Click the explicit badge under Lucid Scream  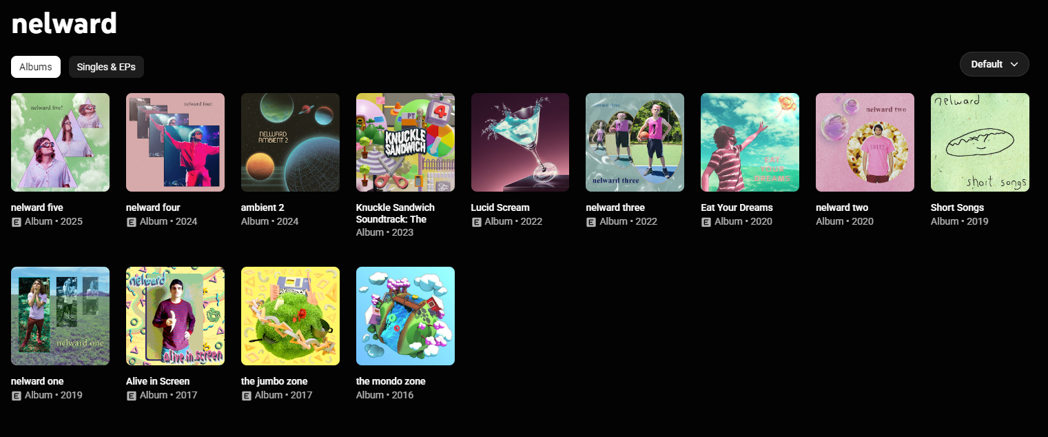476,222
